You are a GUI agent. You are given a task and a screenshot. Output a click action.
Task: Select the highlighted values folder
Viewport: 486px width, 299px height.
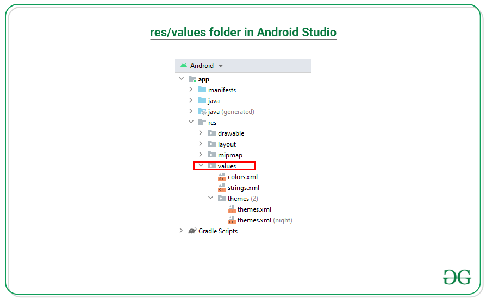tap(227, 166)
